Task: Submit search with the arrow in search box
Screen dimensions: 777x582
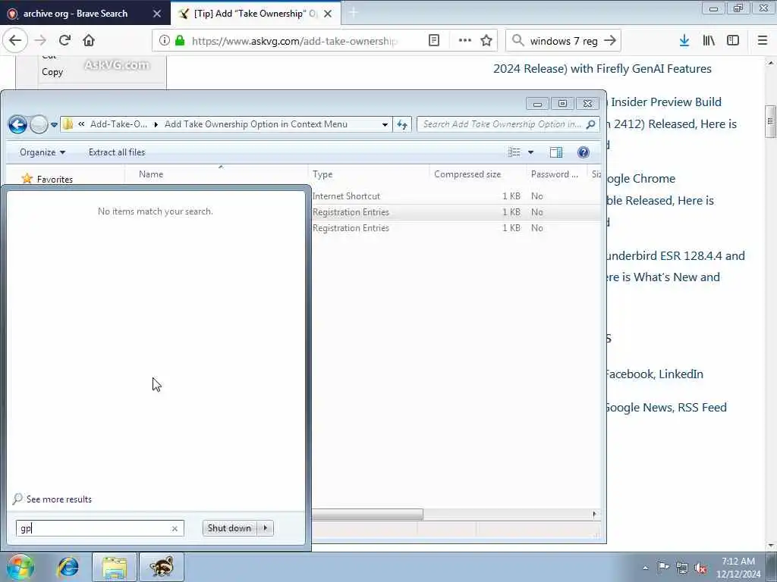Action: click(x=611, y=41)
